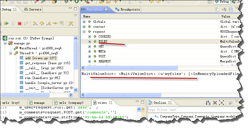Screen dimensions: 250x130
Task: Collapse the request variable node
Action: 84,32
